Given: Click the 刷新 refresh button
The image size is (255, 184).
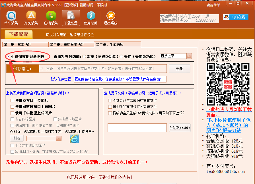Looking at the screenshot, I should click(17, 138).
